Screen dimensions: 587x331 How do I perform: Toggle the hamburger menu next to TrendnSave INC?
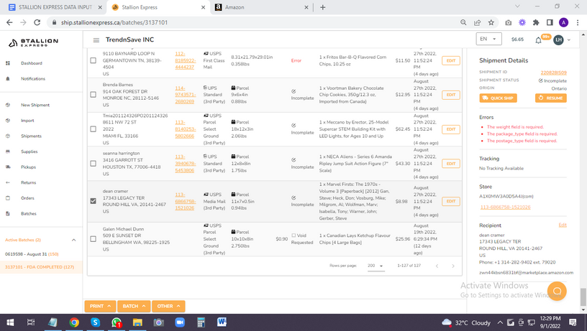tap(96, 39)
